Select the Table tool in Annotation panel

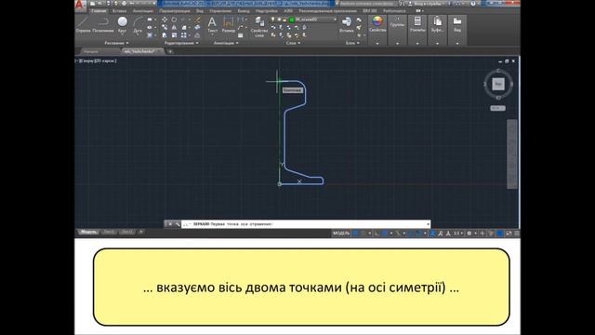click(241, 35)
